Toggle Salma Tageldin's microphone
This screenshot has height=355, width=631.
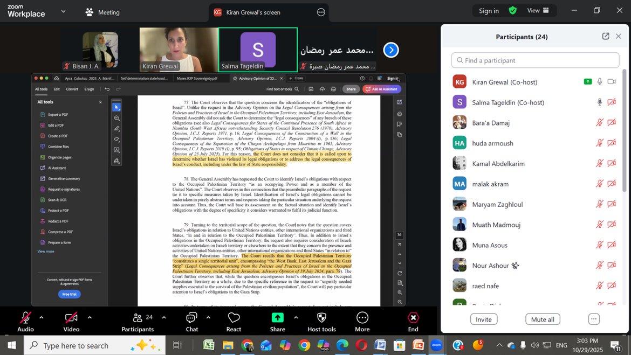pos(599,102)
